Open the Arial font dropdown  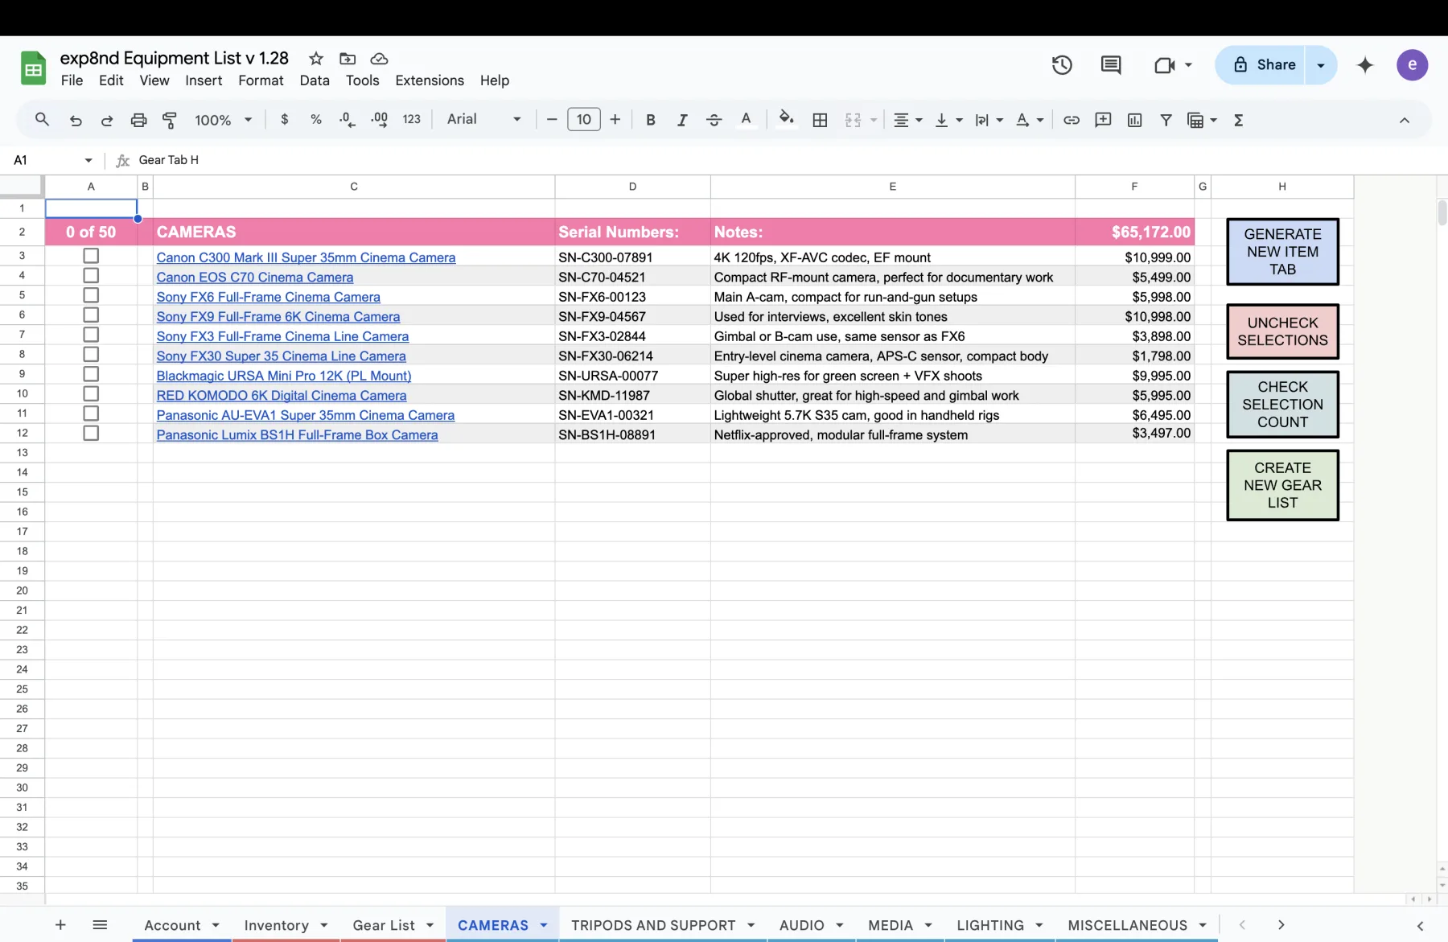[x=483, y=119]
